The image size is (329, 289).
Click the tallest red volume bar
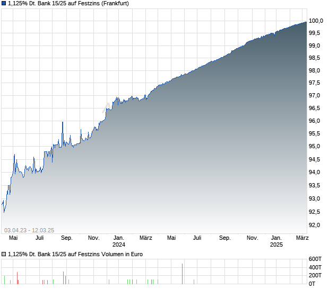(x=183, y=274)
